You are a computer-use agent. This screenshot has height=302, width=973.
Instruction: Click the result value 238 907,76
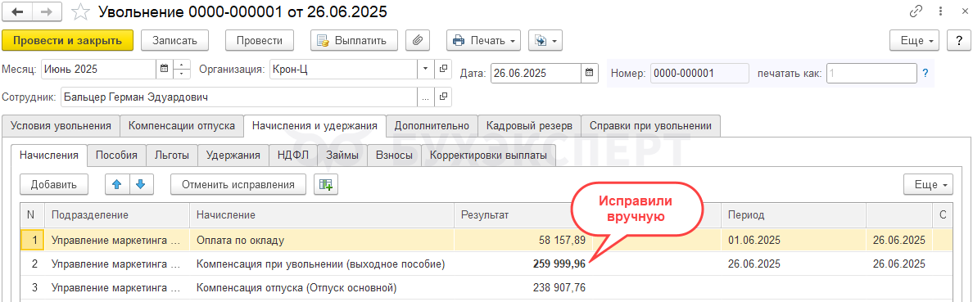tap(559, 288)
